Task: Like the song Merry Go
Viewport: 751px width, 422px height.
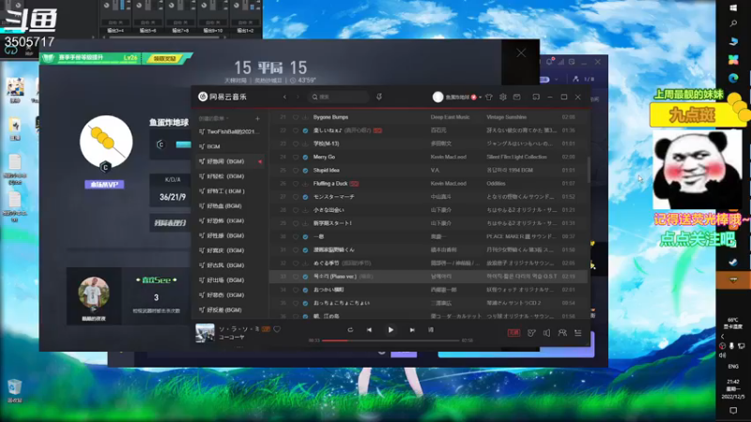Action: (296, 157)
